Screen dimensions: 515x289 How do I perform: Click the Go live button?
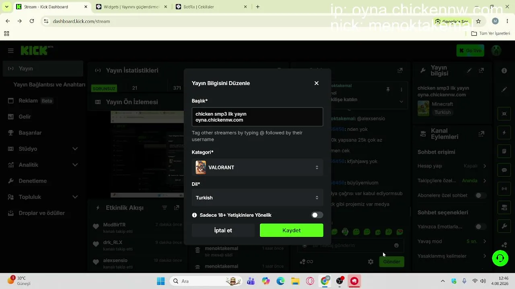(470, 51)
